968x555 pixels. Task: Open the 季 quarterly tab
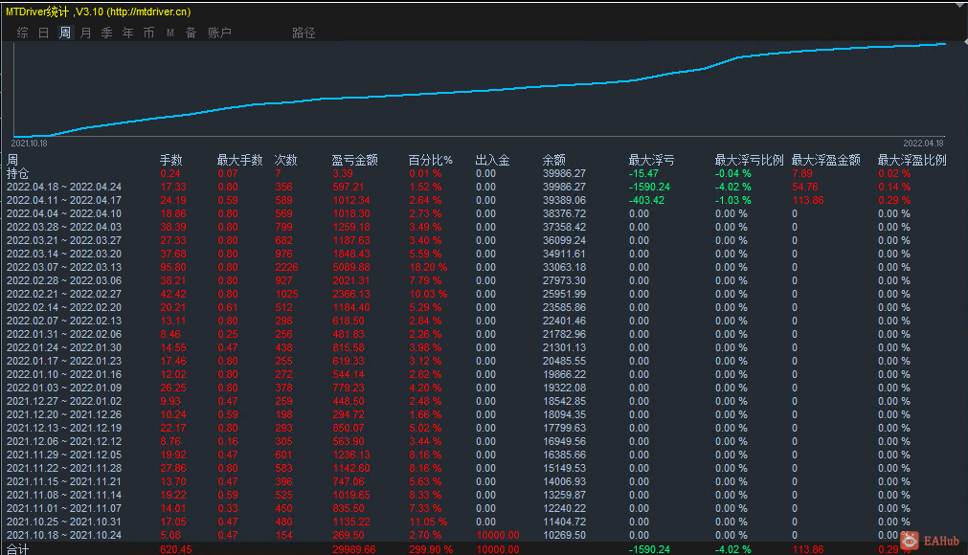(x=107, y=33)
